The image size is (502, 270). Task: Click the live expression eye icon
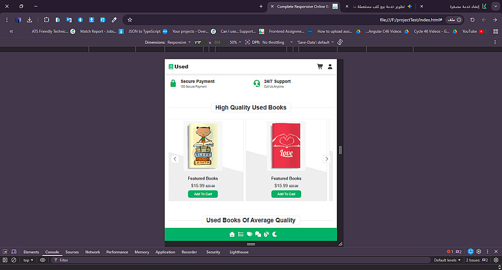(43, 260)
